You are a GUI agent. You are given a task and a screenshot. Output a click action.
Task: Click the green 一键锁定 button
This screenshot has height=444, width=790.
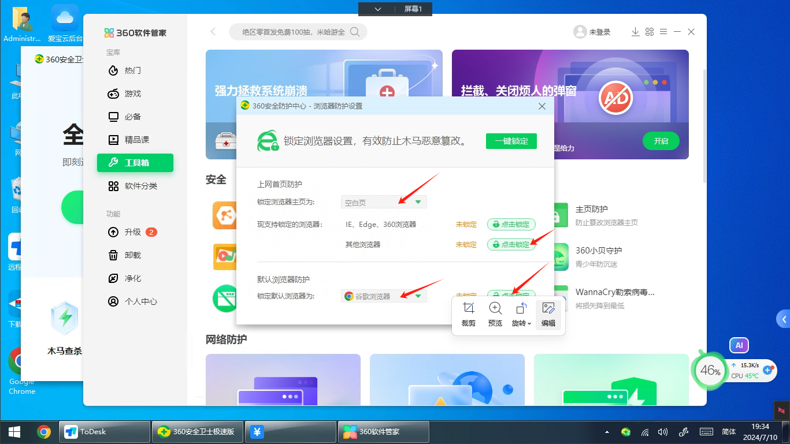511,141
